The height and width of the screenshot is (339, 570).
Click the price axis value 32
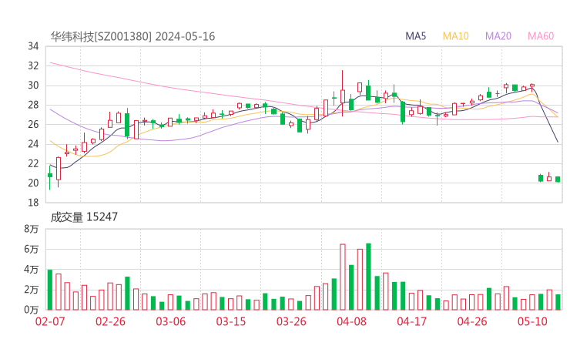tap(33, 65)
